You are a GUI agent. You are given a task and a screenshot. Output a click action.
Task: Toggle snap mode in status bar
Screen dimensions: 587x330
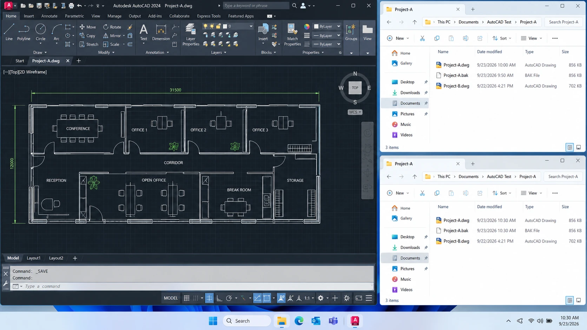point(196,298)
